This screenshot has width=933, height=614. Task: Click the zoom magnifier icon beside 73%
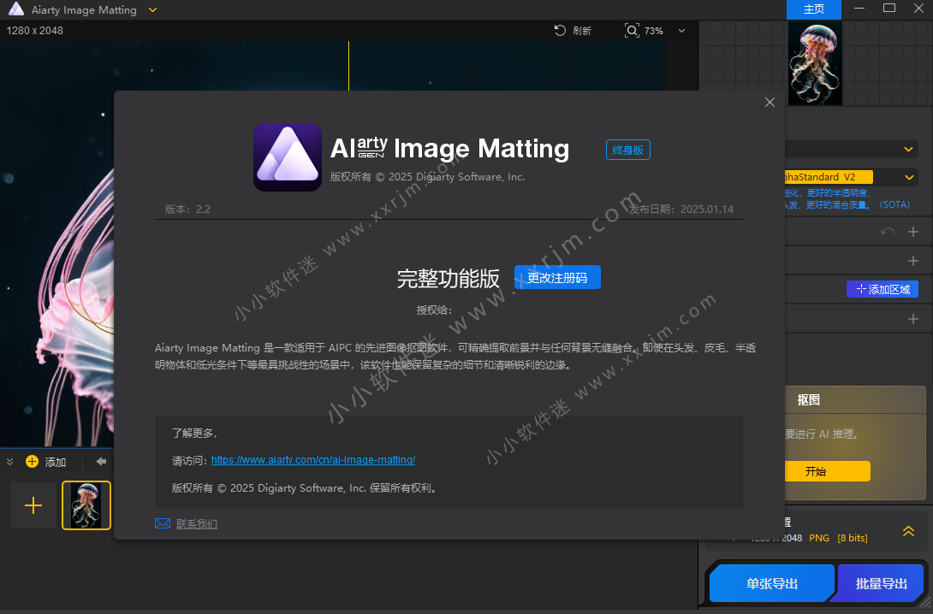pyautogui.click(x=632, y=31)
